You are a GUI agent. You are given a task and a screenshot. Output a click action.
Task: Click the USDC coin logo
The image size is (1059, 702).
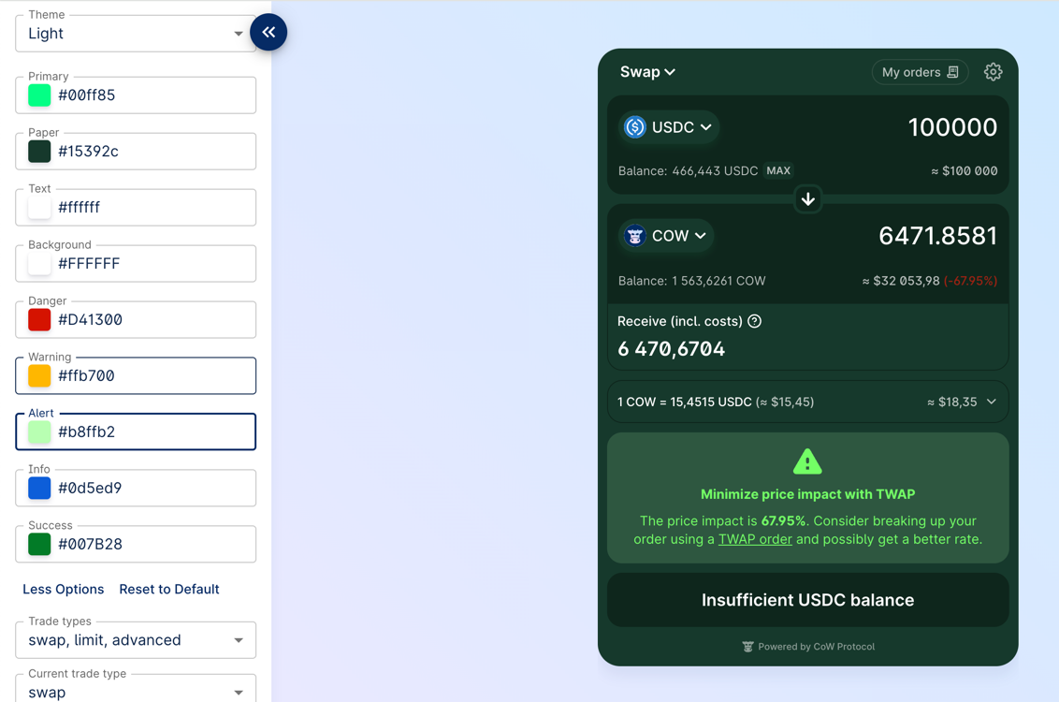(635, 126)
